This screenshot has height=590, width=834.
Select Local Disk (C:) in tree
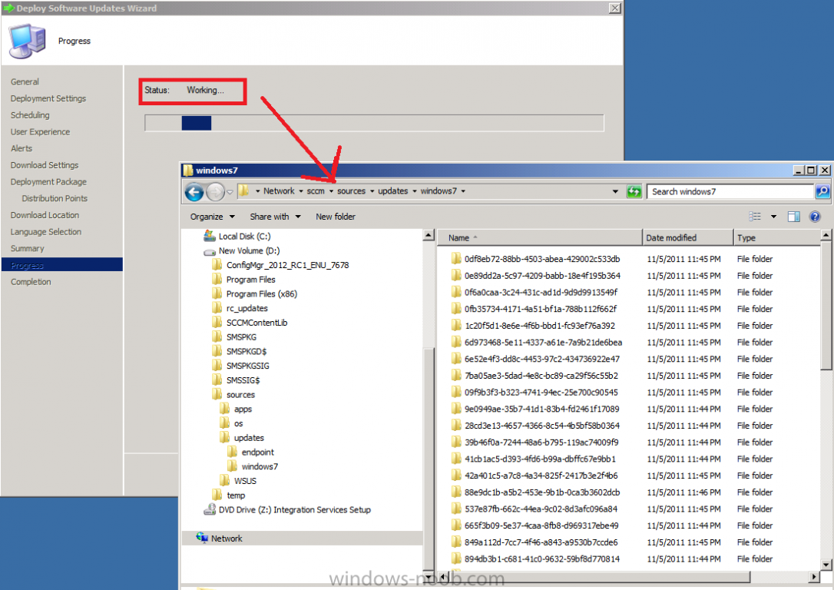pyautogui.click(x=244, y=236)
